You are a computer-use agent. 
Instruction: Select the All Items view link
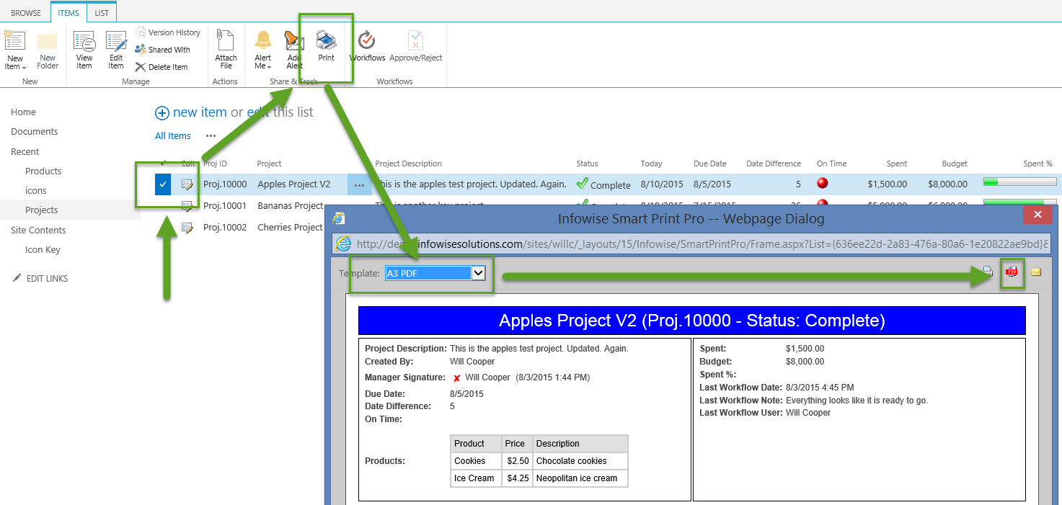click(x=173, y=136)
